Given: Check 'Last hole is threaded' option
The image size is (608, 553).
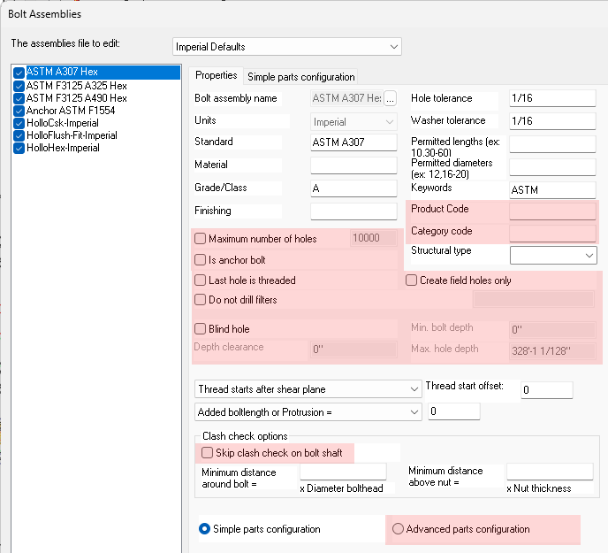Looking at the screenshot, I should [x=201, y=280].
